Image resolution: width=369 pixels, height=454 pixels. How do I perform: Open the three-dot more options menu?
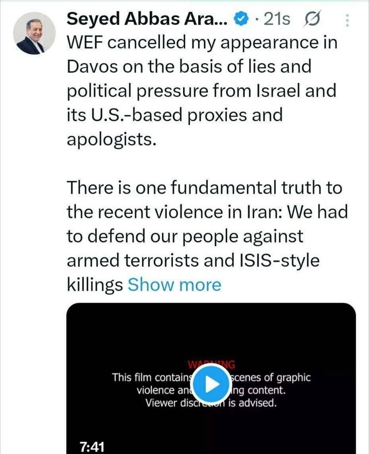click(x=348, y=20)
